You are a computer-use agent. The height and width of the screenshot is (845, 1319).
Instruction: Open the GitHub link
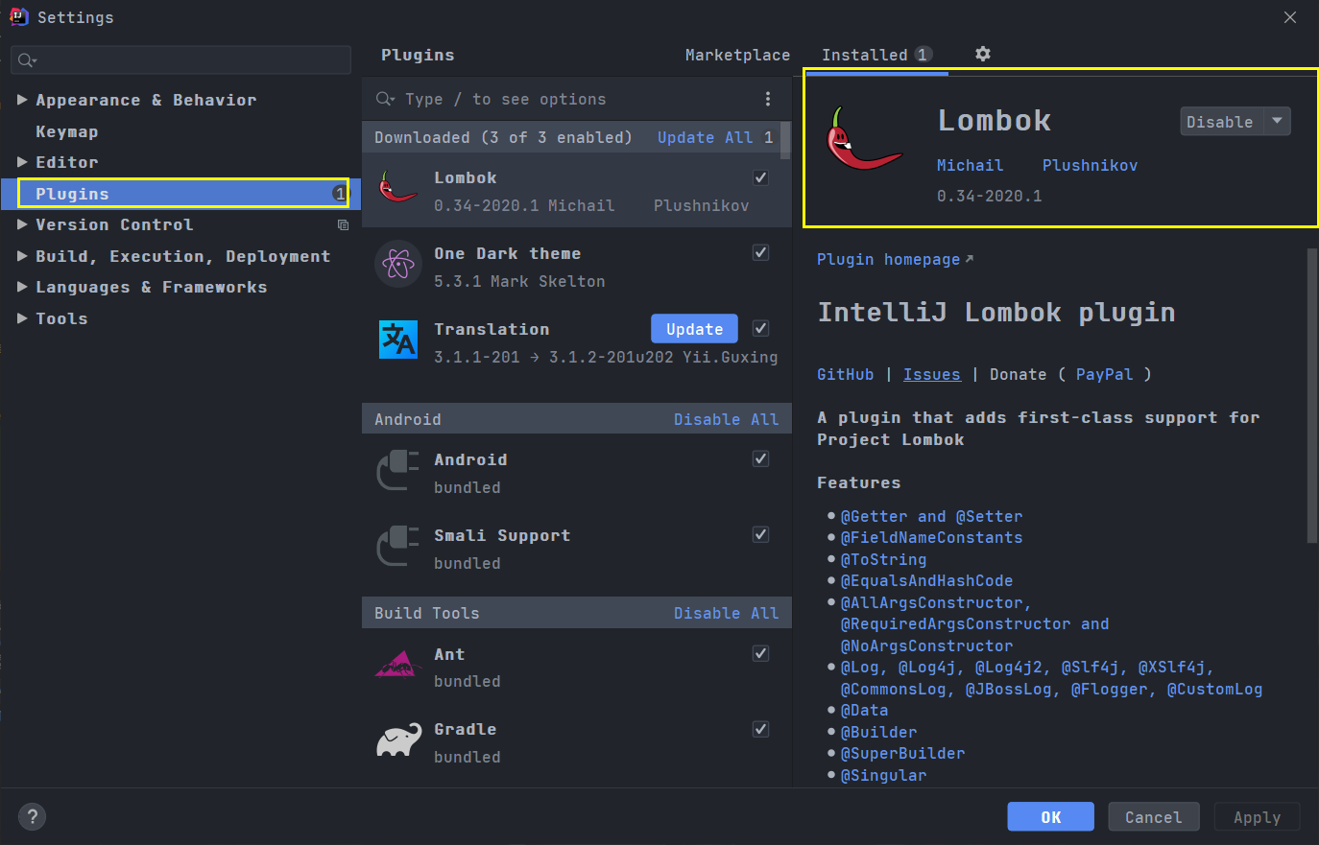(845, 374)
